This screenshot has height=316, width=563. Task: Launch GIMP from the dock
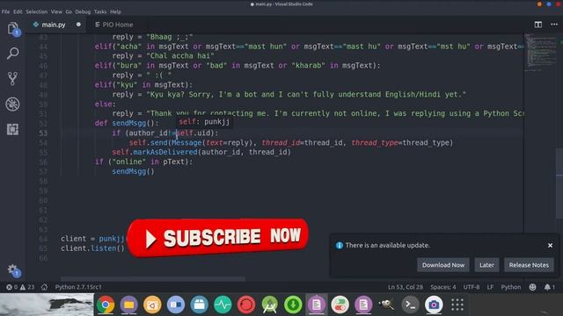pos(387,305)
